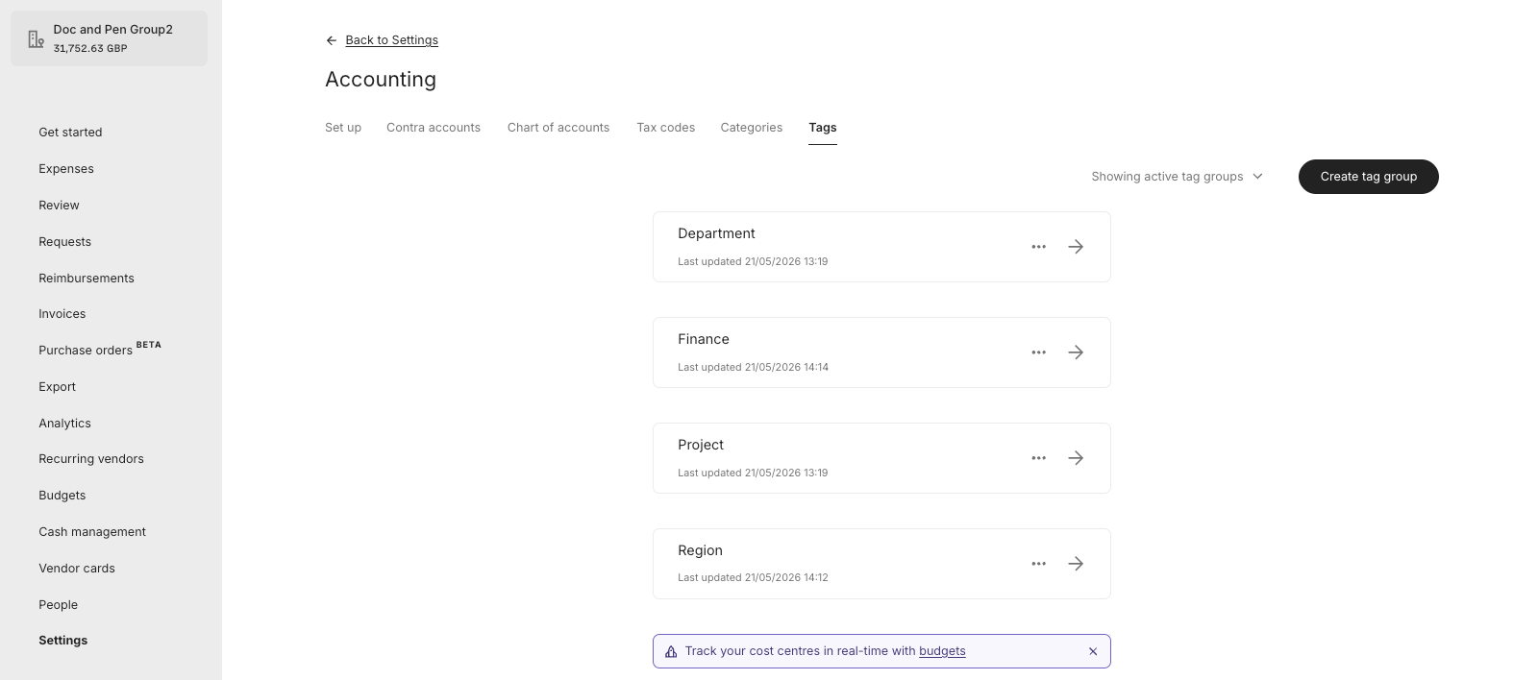Open Analytics in the sidebar
This screenshot has width=1538, height=680.
tap(64, 424)
